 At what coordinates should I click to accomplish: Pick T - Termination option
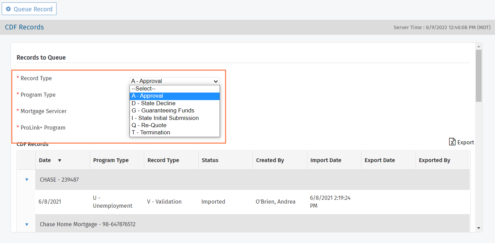click(174, 133)
